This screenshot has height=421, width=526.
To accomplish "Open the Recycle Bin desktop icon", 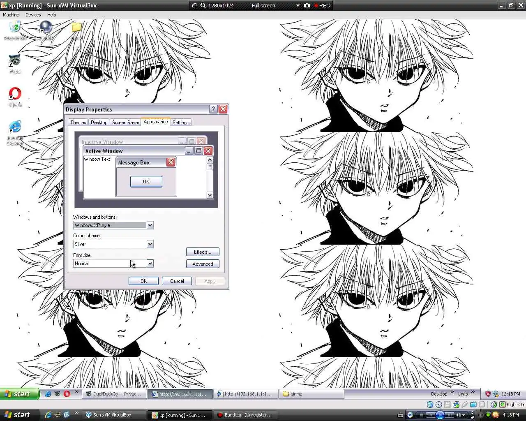I will point(15,30).
